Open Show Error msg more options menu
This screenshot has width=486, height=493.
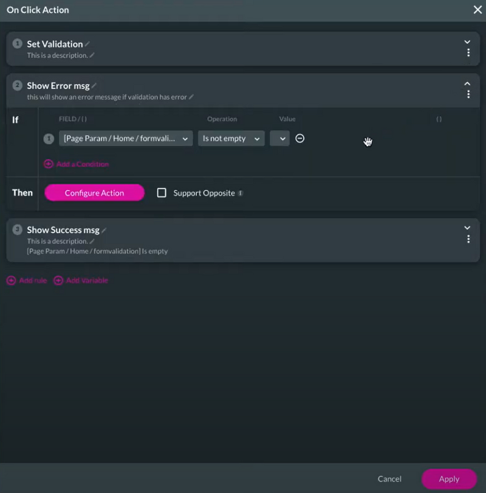click(468, 94)
